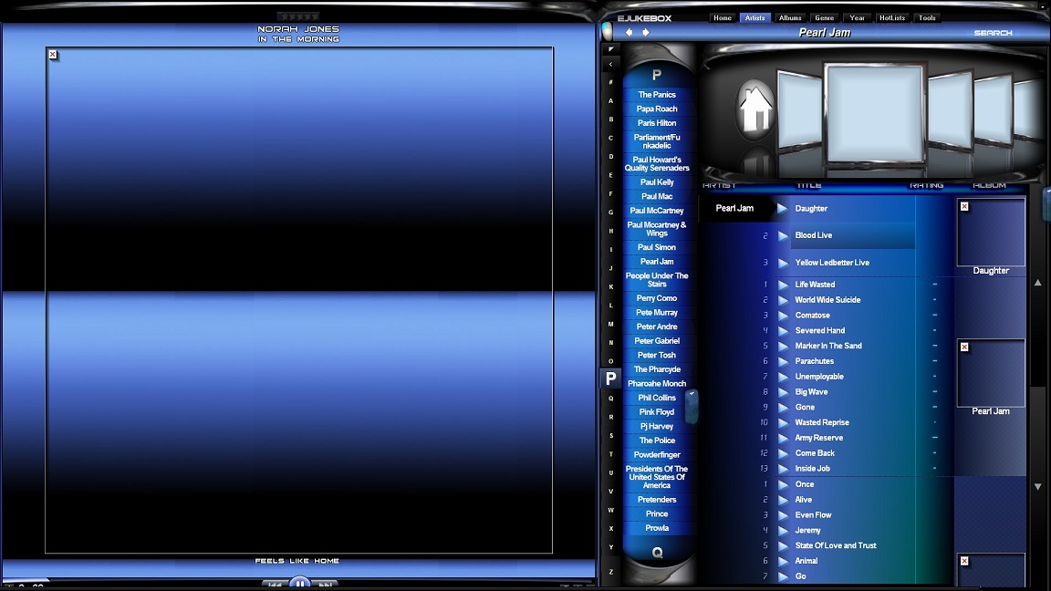Play the song Daughter with its arrow icon
The height and width of the screenshot is (591, 1051).
pyautogui.click(x=782, y=209)
